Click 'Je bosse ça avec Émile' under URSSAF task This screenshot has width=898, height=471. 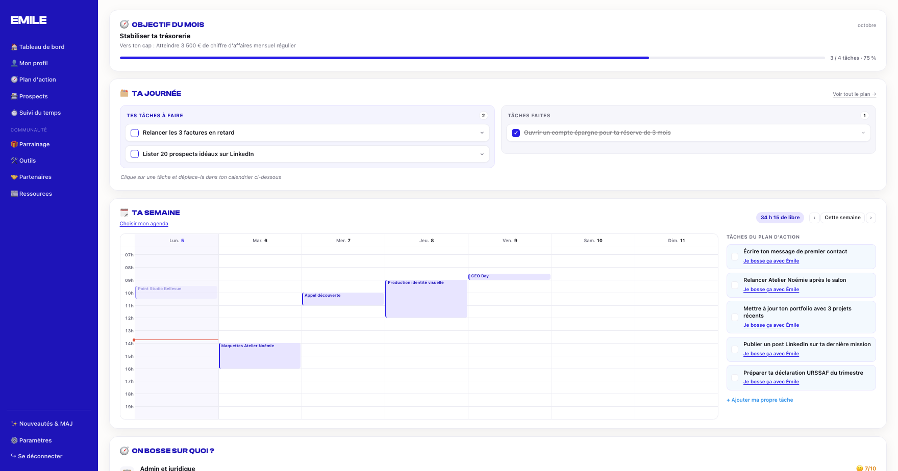pyautogui.click(x=771, y=382)
